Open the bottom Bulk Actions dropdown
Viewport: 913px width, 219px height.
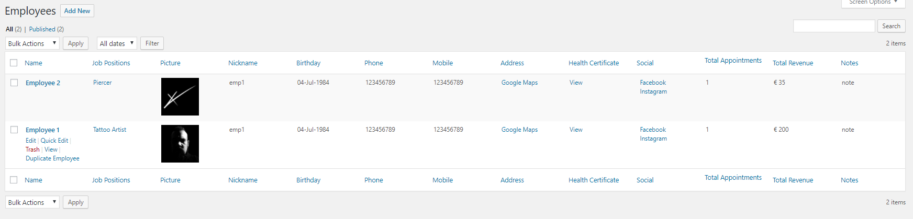[32, 202]
